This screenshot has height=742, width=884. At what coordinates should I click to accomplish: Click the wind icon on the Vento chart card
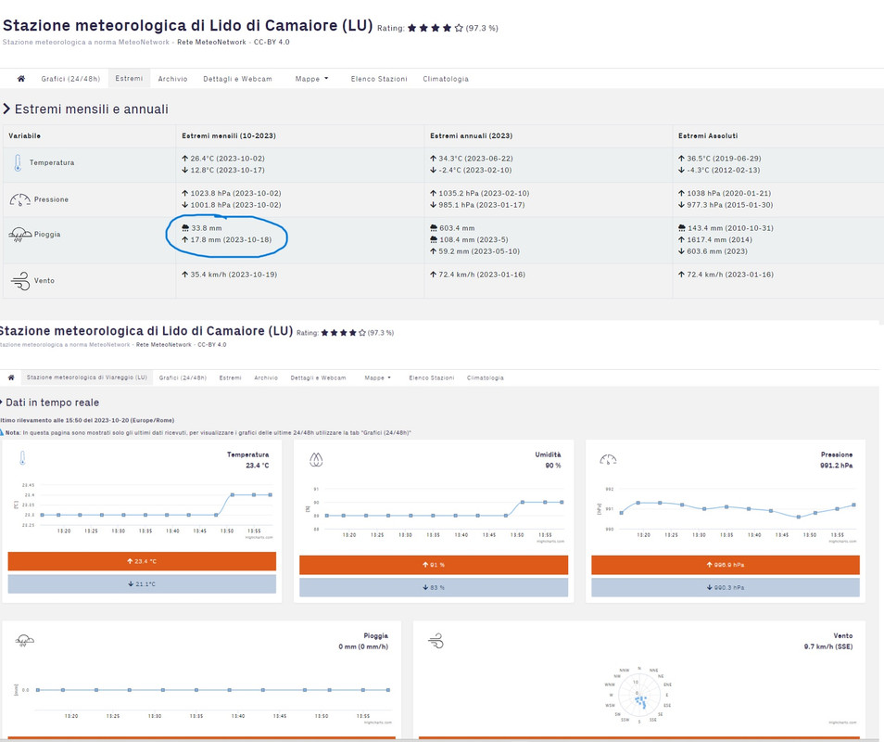436,641
